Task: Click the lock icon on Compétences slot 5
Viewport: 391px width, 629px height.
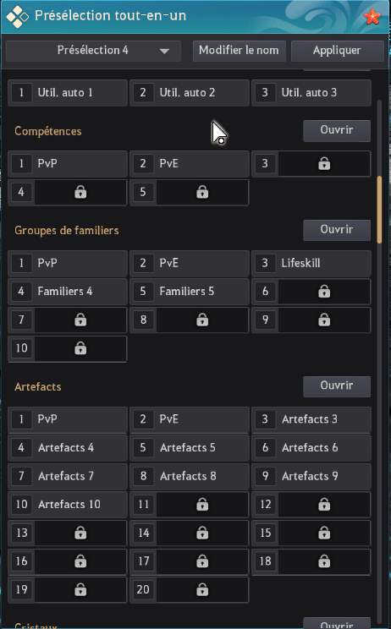Action: 202,192
